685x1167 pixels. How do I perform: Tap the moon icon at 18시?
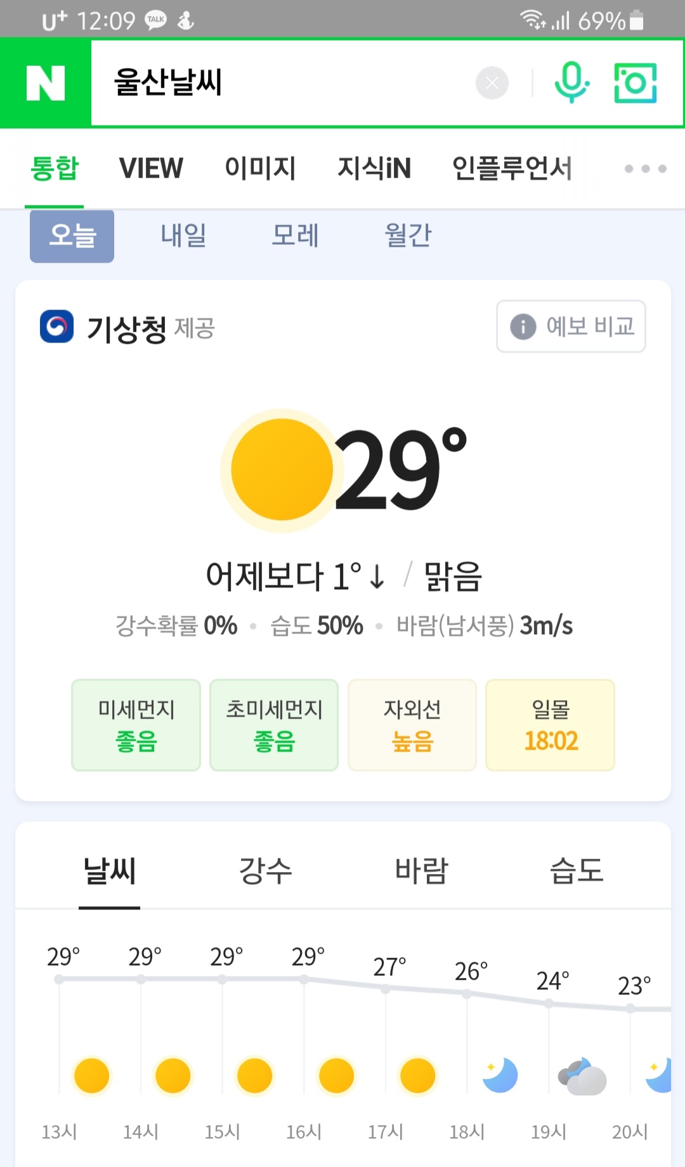[500, 1075]
